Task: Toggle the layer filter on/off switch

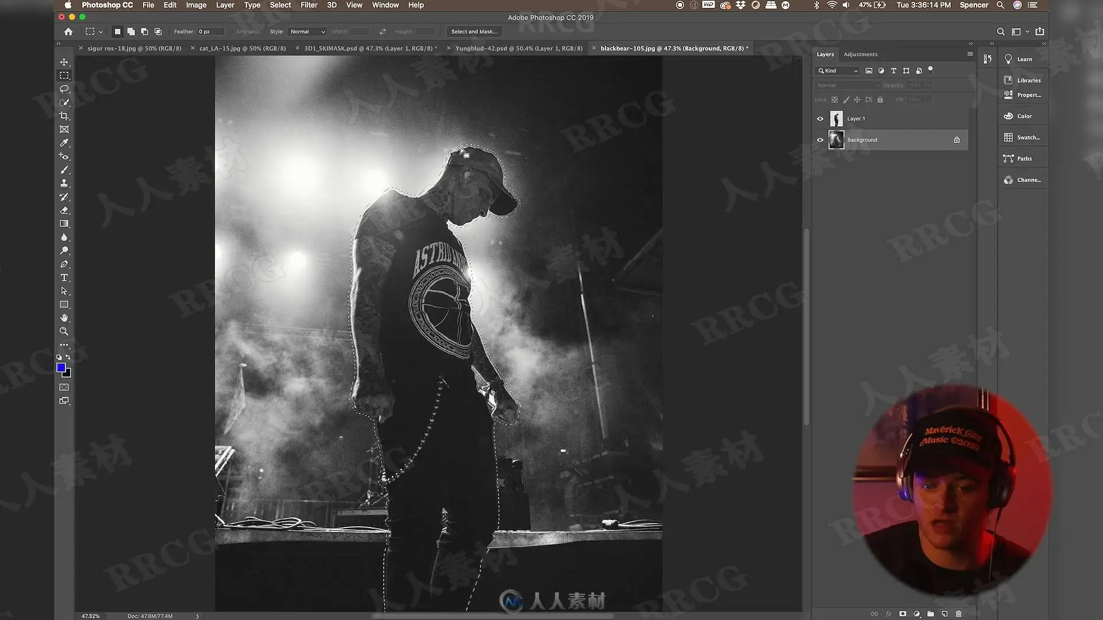Action: [x=931, y=70]
